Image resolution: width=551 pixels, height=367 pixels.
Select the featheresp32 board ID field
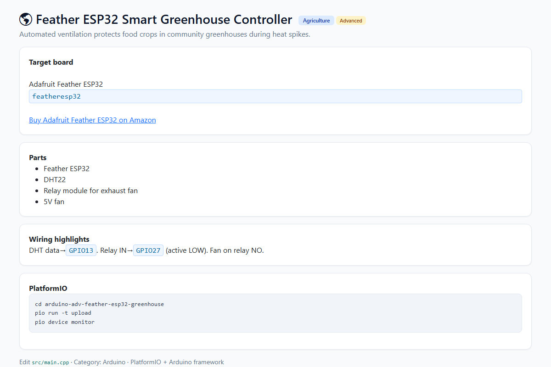pos(275,96)
